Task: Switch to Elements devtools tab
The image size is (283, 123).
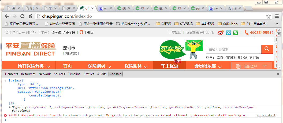Action: point(12,74)
